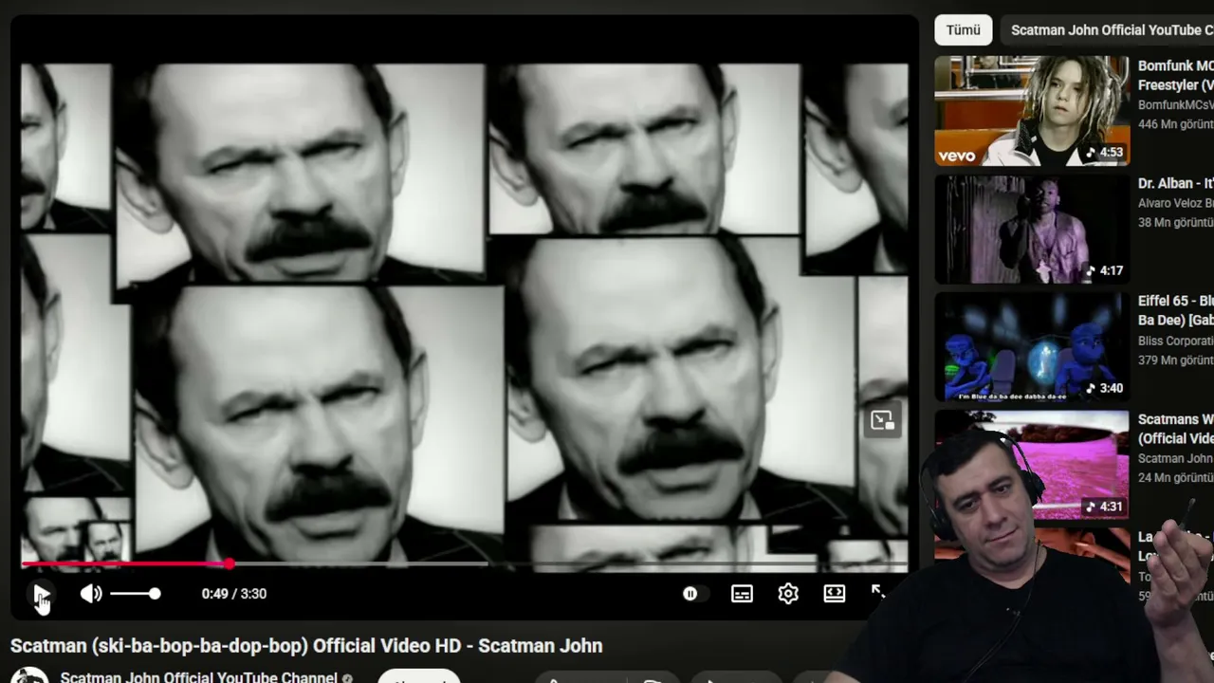
Task: Click the "4:53" duration badge
Action: pyautogui.click(x=1105, y=153)
